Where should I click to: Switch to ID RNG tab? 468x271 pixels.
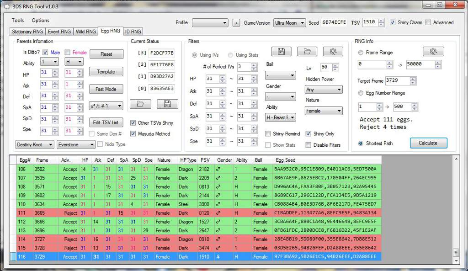pyautogui.click(x=133, y=32)
